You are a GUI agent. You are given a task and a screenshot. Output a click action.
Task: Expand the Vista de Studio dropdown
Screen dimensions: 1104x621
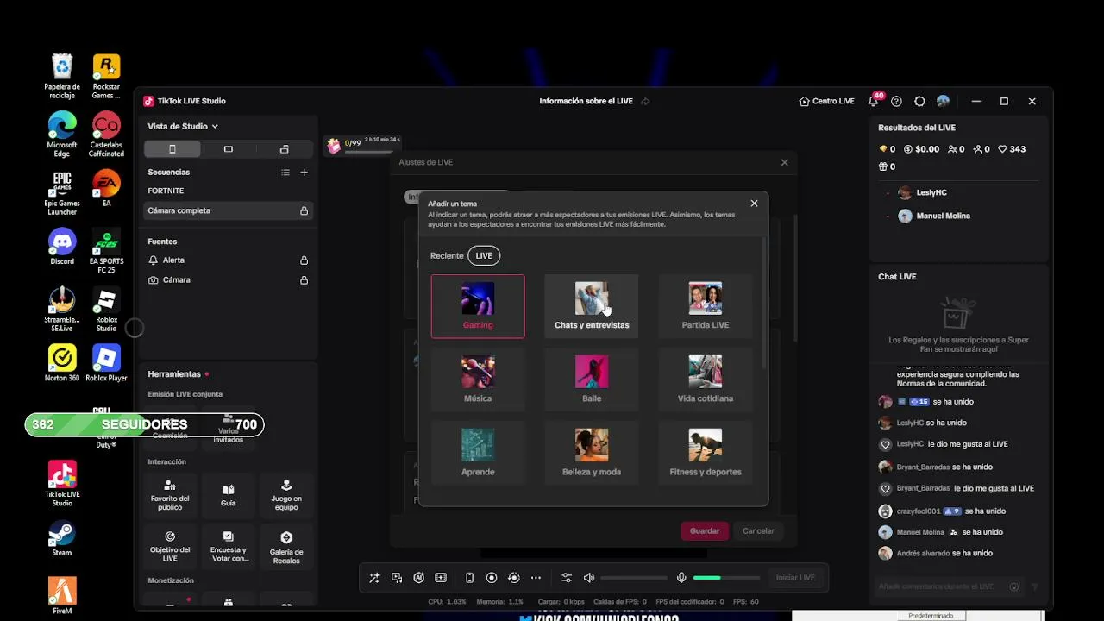[183, 126]
